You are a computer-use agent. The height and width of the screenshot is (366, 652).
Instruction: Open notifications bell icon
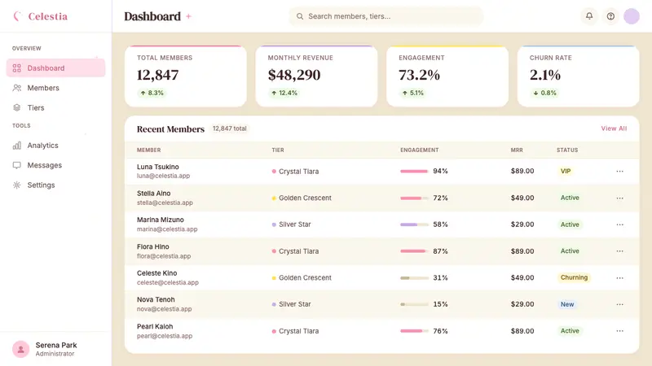(589, 16)
